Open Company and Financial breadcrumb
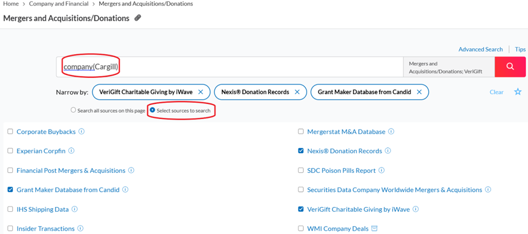Screen dimensions: 528x234 [58, 4]
